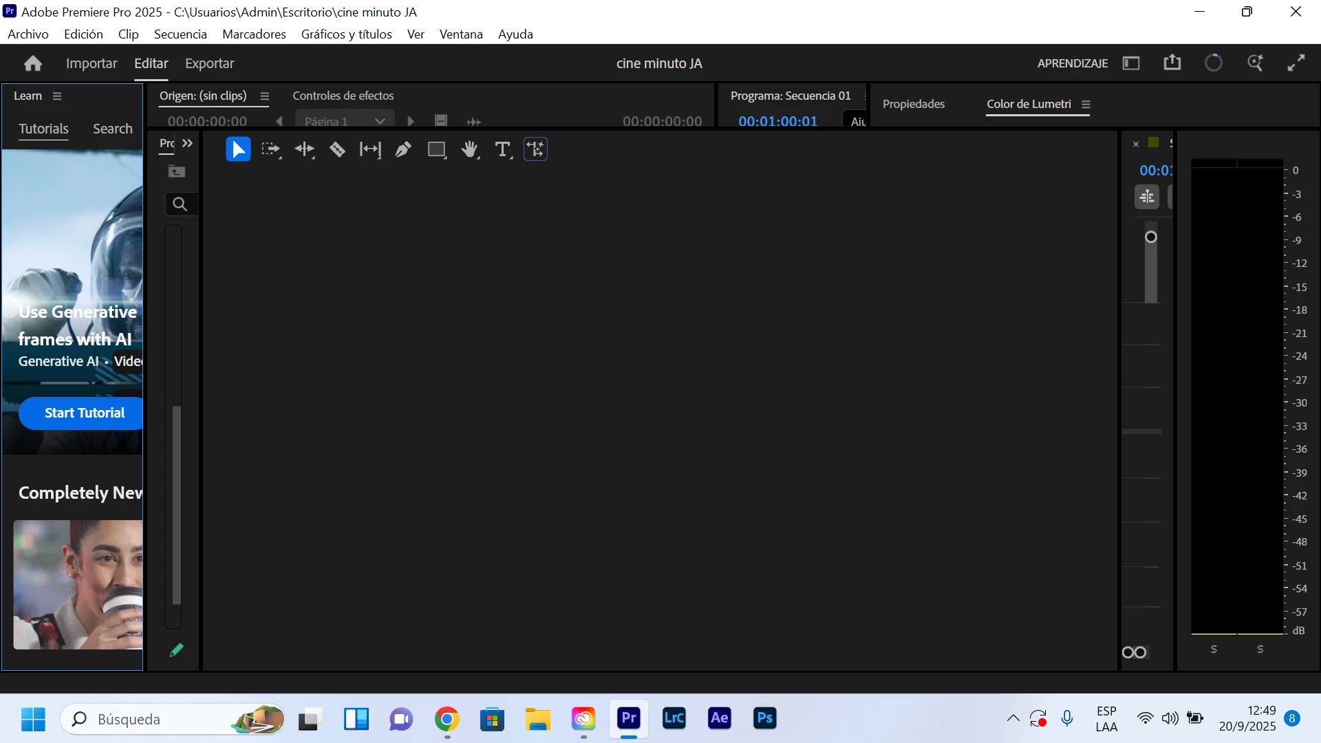Select the Hand tool
The width and height of the screenshot is (1321, 743).
pyautogui.click(x=470, y=149)
